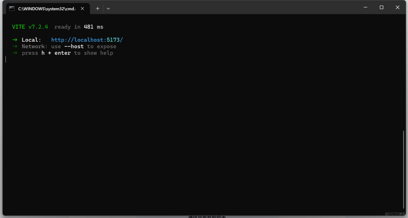Click the green arrow beside Local
Viewport: 408px width, 218px height.
point(14,40)
